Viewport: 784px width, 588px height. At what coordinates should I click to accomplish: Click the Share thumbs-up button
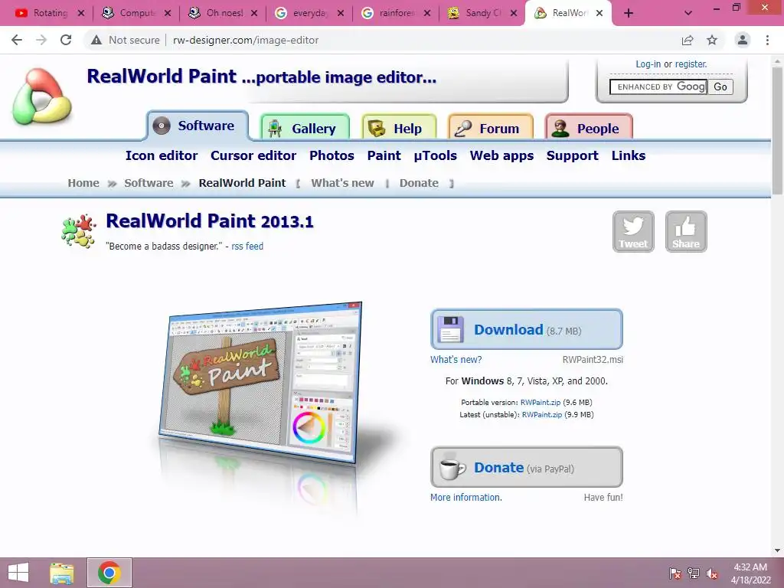pyautogui.click(x=686, y=231)
